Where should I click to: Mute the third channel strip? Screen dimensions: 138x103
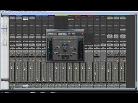point(27,61)
